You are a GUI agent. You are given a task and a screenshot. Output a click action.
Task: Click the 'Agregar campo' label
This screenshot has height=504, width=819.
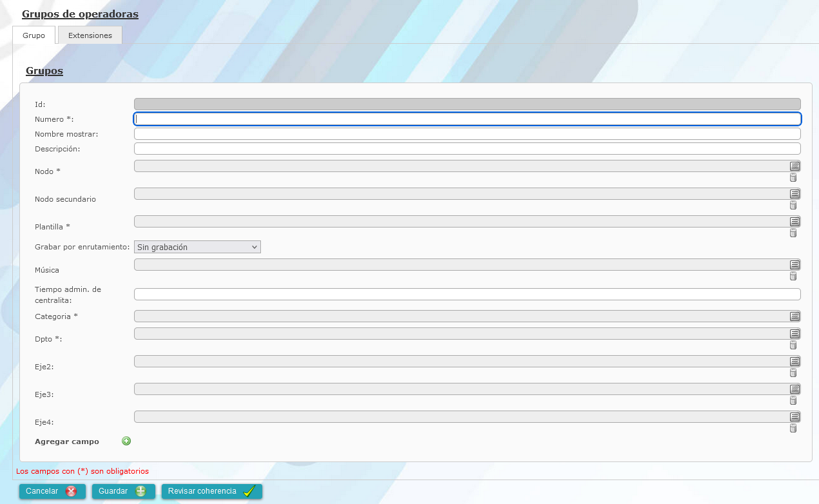[67, 441]
